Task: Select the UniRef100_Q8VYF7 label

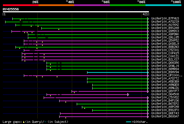Action: 165,91
